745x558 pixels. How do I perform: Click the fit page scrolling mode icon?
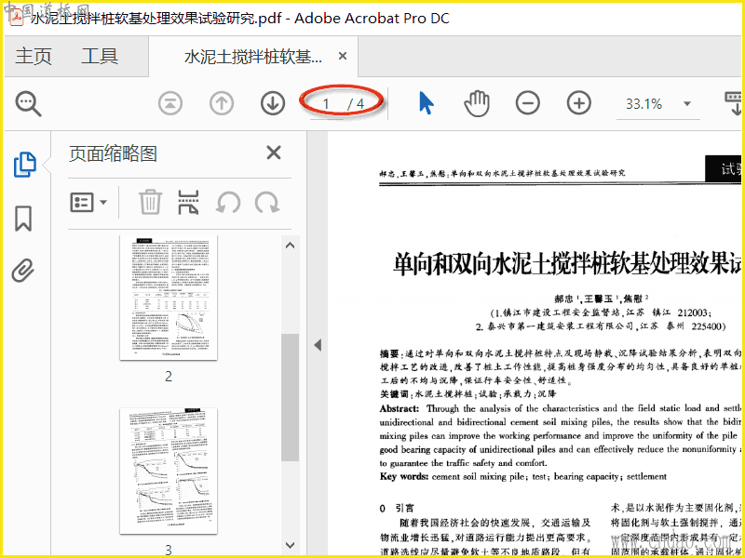pyautogui.click(x=735, y=103)
